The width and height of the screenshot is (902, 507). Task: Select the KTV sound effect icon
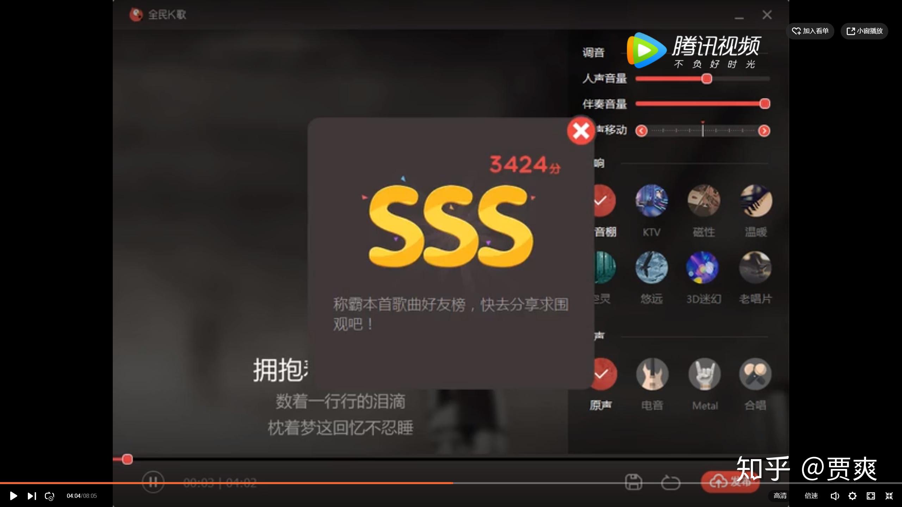(x=651, y=200)
